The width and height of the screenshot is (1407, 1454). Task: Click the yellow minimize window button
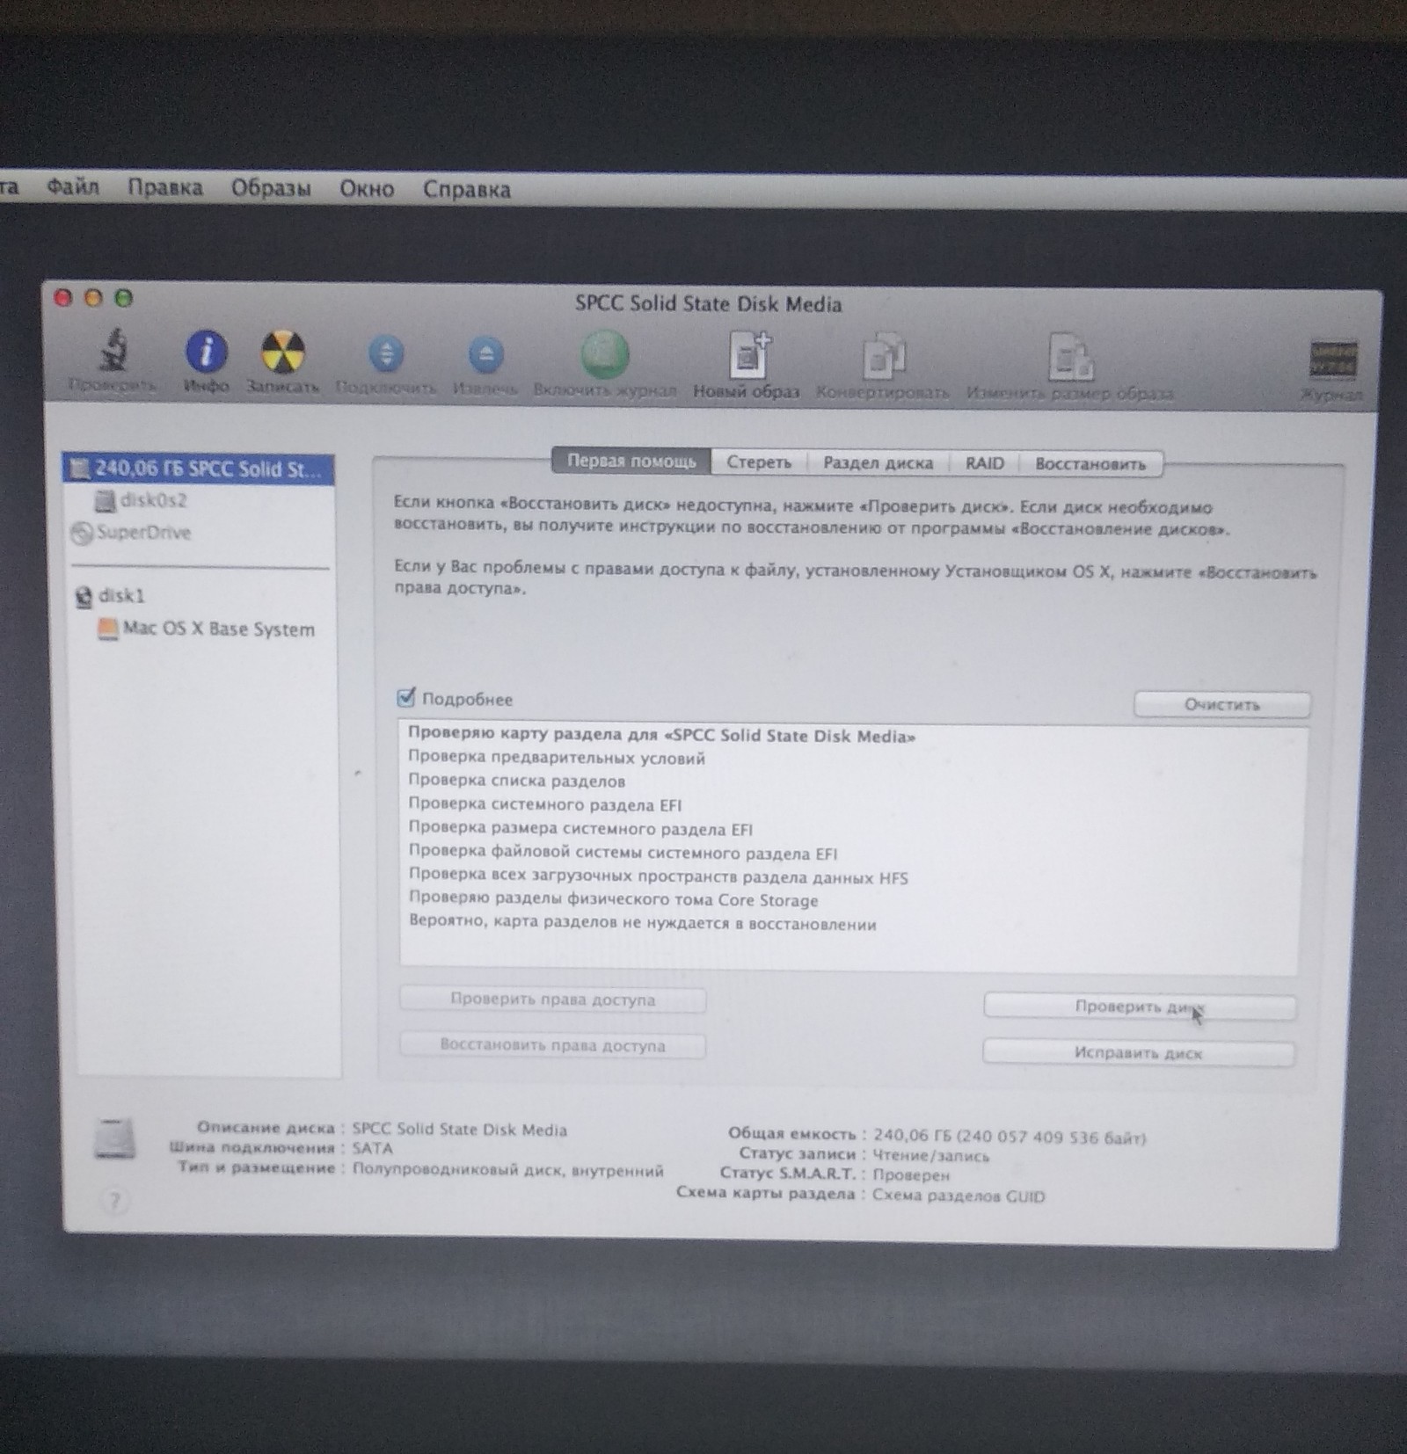point(93,298)
